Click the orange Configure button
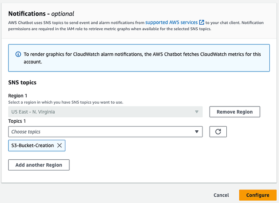The width and height of the screenshot is (279, 203). [x=257, y=195]
